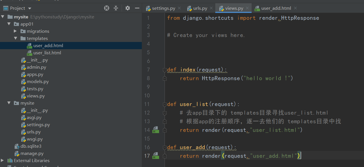This screenshot has height=167, width=364.
Task: Close the settings.py editor tab
Action: tap(179, 8)
